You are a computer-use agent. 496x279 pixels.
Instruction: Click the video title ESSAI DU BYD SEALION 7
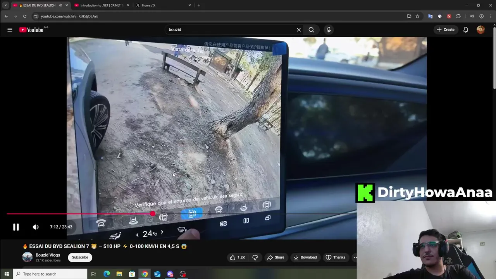click(105, 246)
